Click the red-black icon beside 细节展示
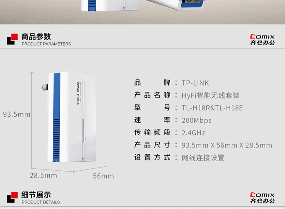 [13, 197]
